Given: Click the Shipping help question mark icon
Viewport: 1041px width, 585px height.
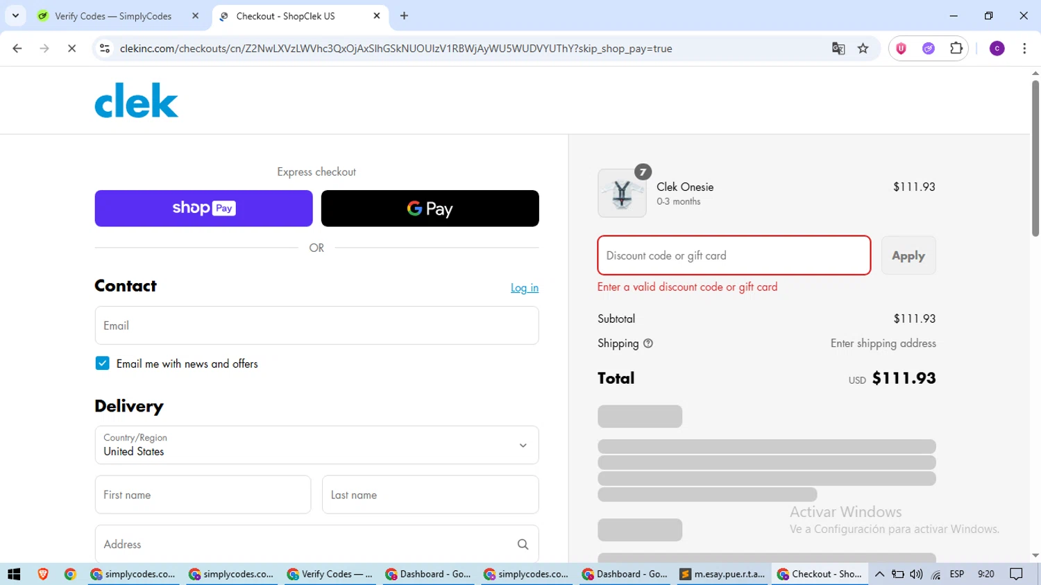Looking at the screenshot, I should pyautogui.click(x=648, y=344).
